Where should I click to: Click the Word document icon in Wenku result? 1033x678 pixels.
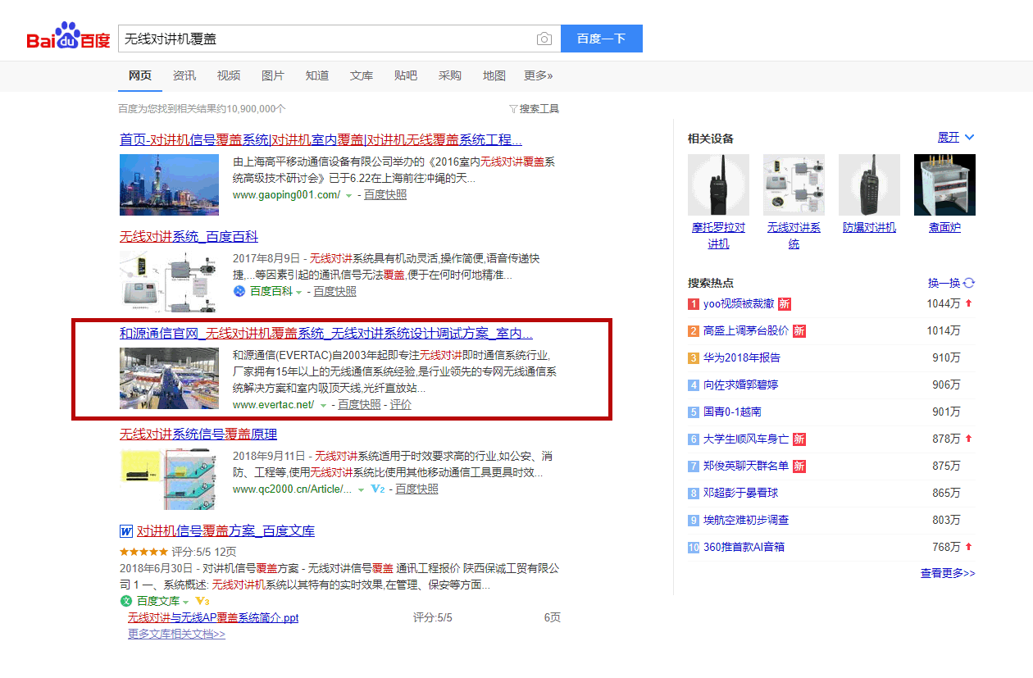pos(126,531)
